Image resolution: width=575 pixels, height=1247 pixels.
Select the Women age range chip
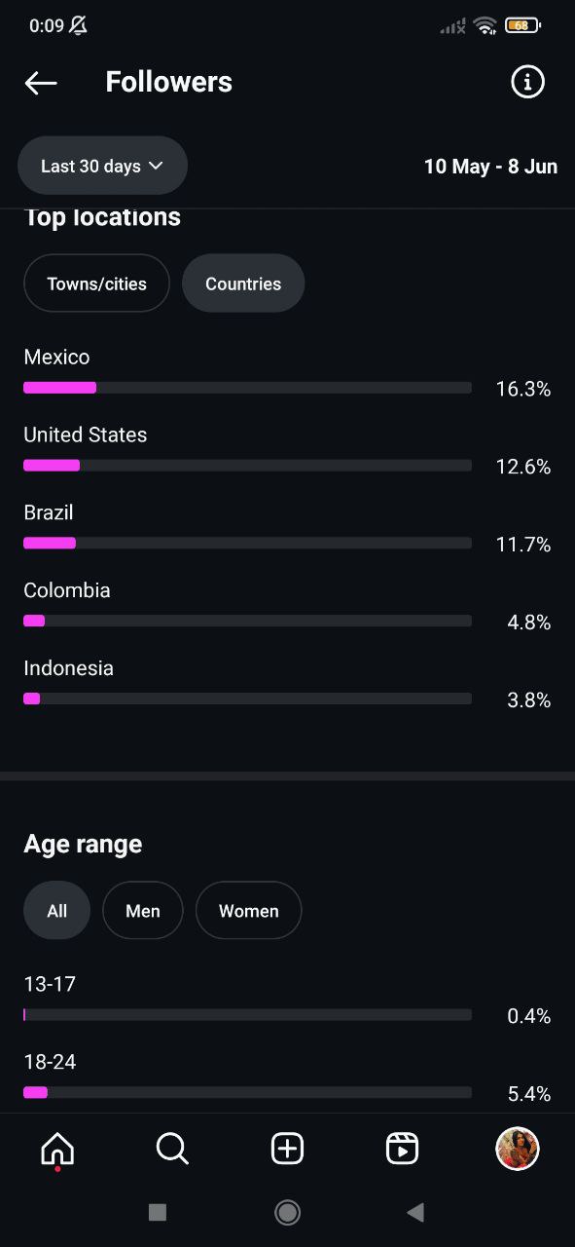click(x=248, y=911)
